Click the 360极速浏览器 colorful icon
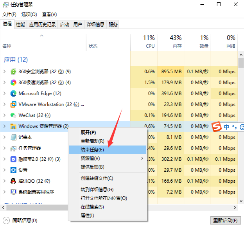This screenshot has height=230, width=244. coord(13,83)
